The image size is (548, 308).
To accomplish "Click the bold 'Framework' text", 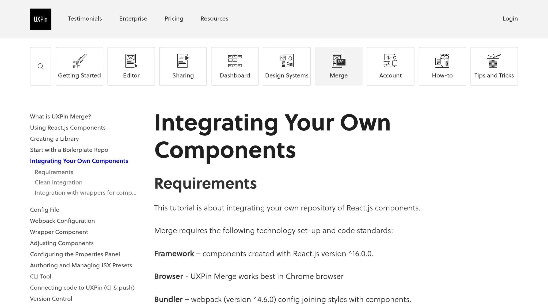I will [174, 253].
